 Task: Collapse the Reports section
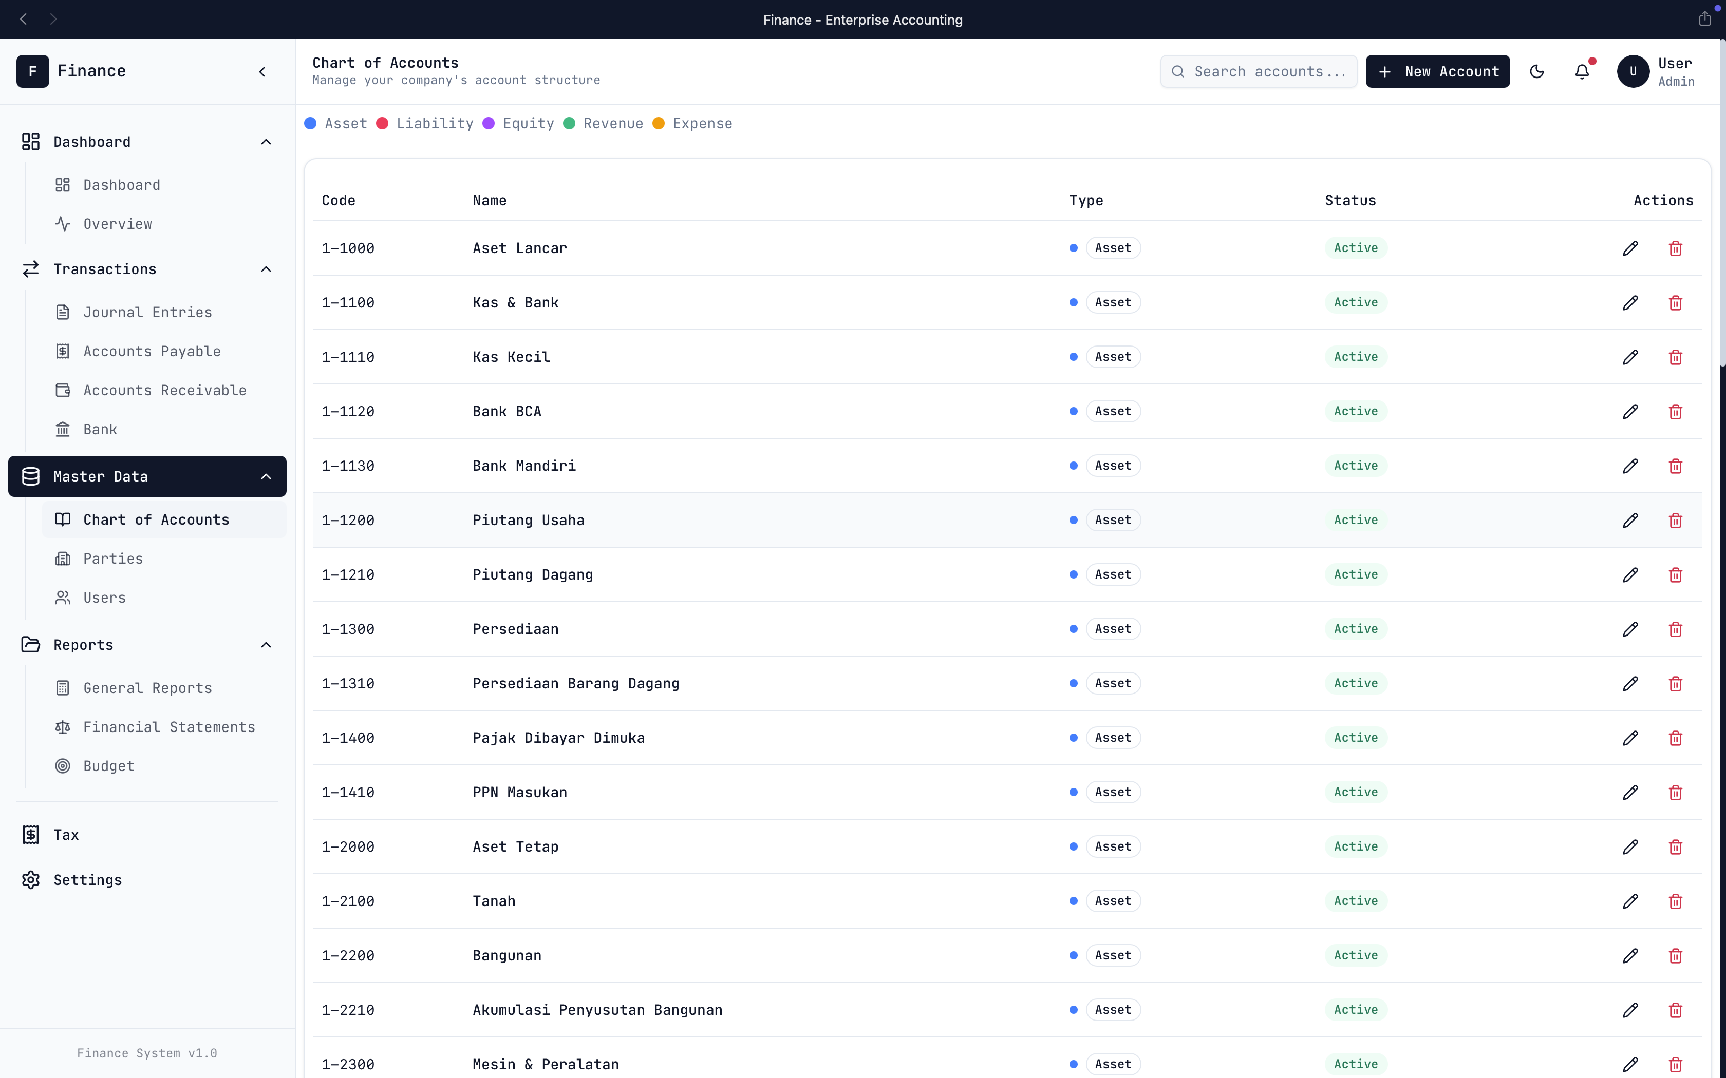[266, 645]
